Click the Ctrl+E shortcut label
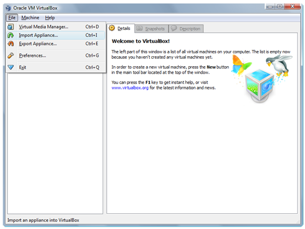 tap(91, 43)
